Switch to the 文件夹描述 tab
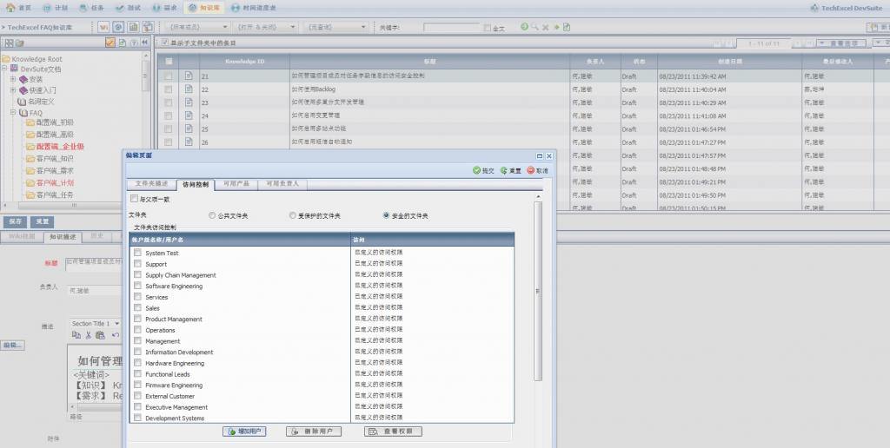 coord(149,184)
